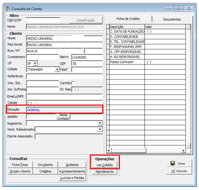The width and height of the screenshot is (199, 190).
Task: Select the E. TEL. CONTABILIDADE row
Action: (146, 42)
